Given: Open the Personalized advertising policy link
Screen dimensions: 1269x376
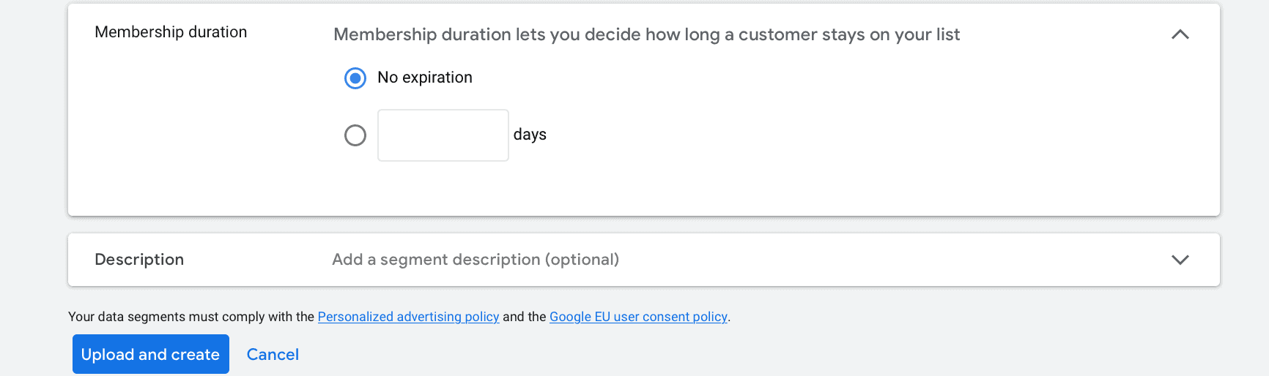Looking at the screenshot, I should click(x=408, y=317).
